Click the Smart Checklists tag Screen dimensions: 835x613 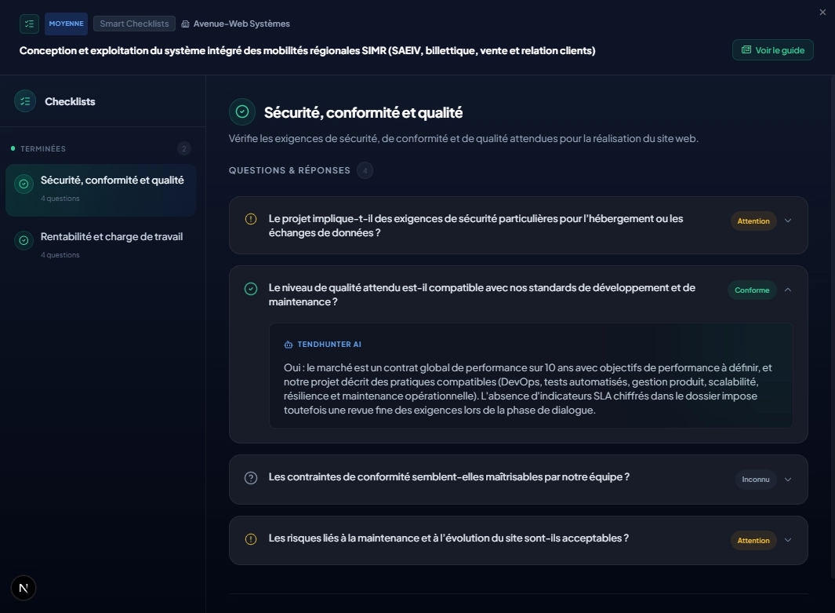click(134, 24)
